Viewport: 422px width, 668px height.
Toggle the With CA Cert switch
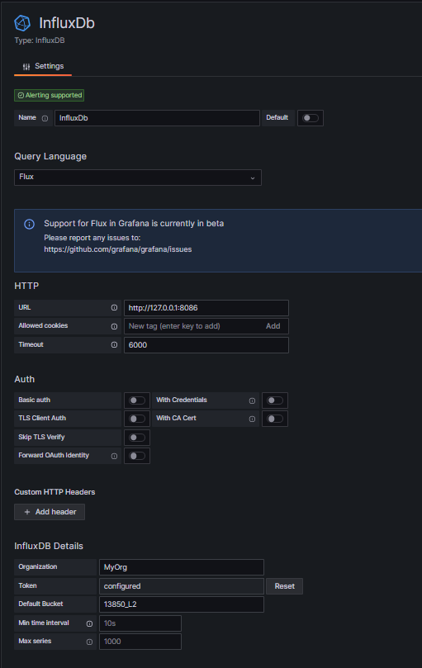pos(275,419)
